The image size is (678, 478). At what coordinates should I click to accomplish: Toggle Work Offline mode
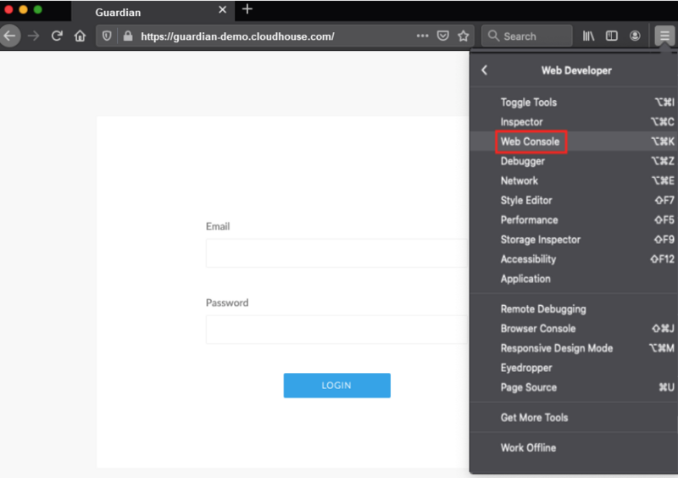tap(528, 447)
